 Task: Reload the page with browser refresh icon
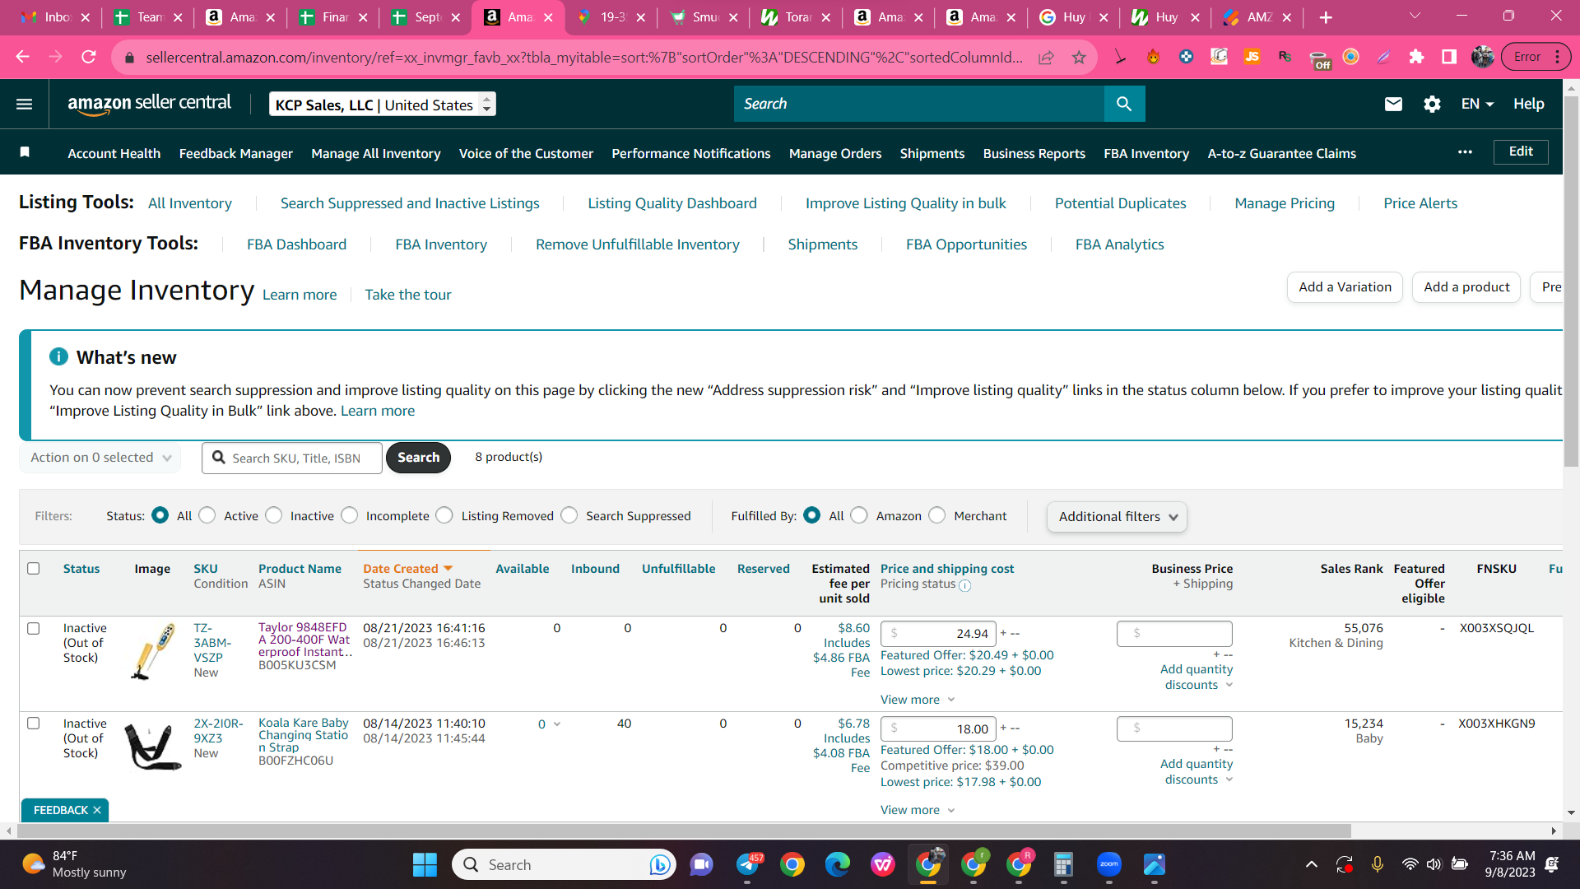[x=89, y=57]
